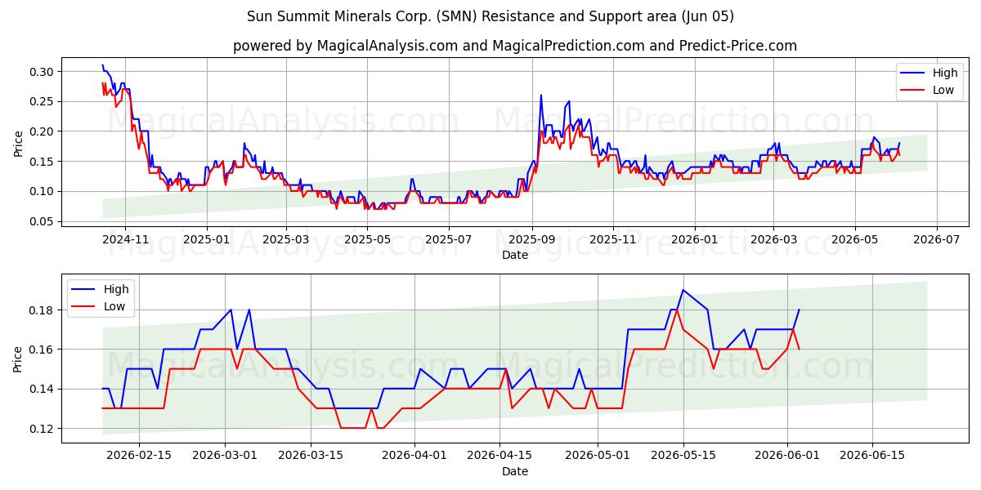Screen dimensions: 981x490
Task: Click the '0.16' price tick on bottom chart
Action: tap(43, 350)
